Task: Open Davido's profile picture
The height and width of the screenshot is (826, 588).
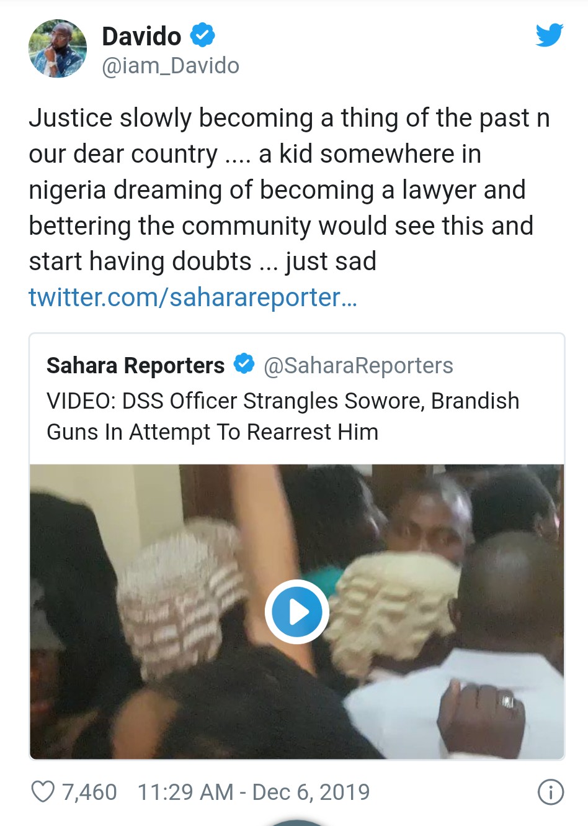Action: pos(58,48)
